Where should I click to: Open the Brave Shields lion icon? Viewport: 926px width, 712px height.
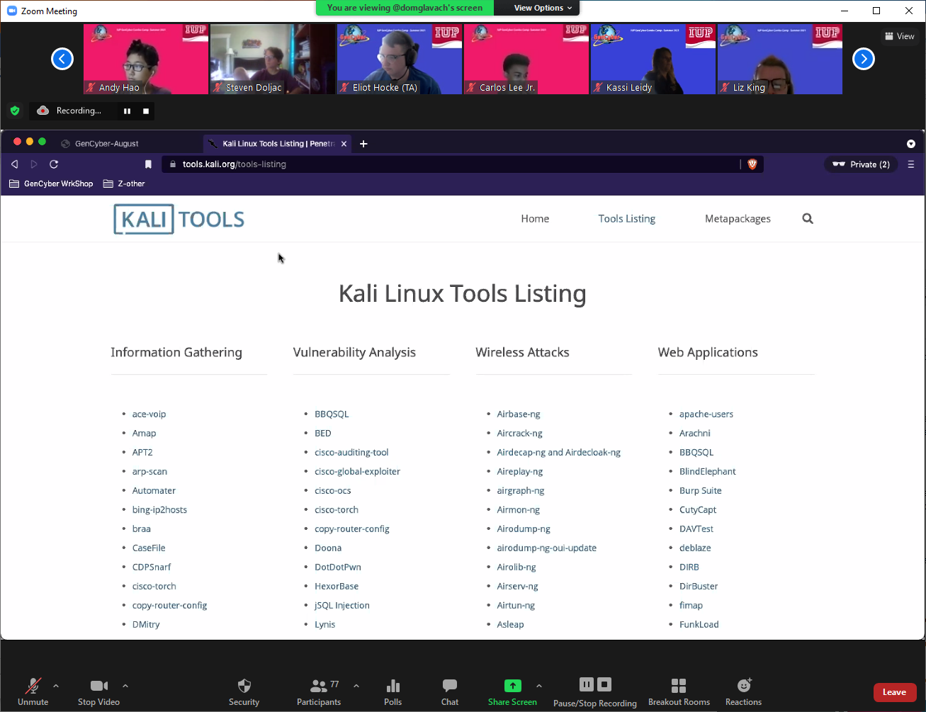pos(752,164)
